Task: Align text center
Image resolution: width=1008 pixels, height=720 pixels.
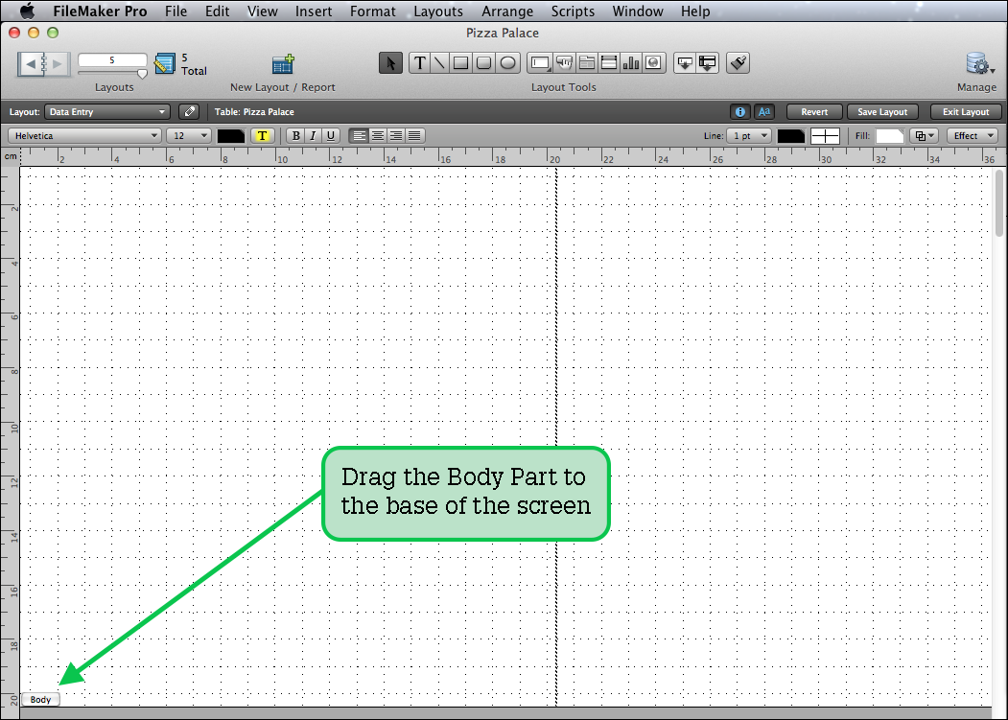Action: point(378,135)
